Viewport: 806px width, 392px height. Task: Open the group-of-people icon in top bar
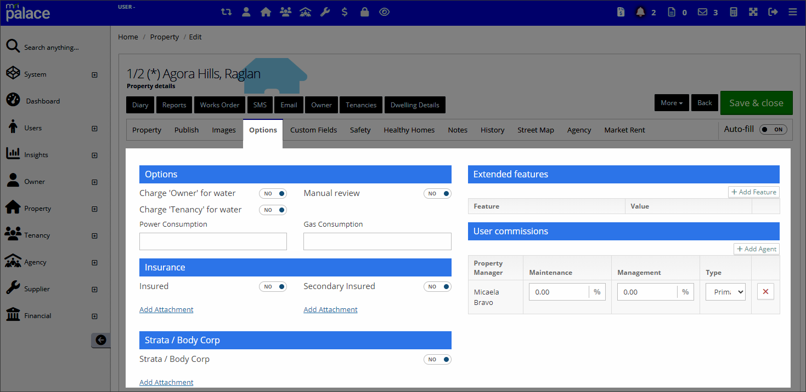[x=285, y=12]
